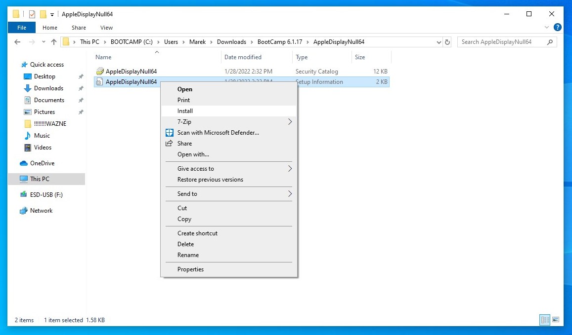
Task: Click This PC in the address path
Action: [90, 42]
